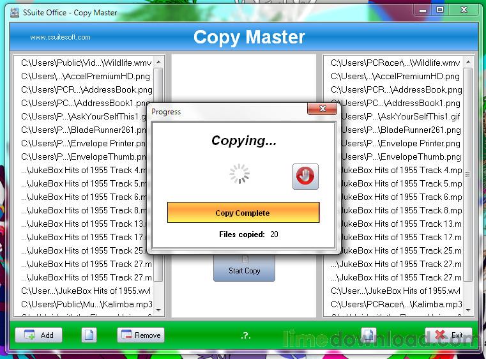Select AddressBook1.png in source list

(x=87, y=103)
